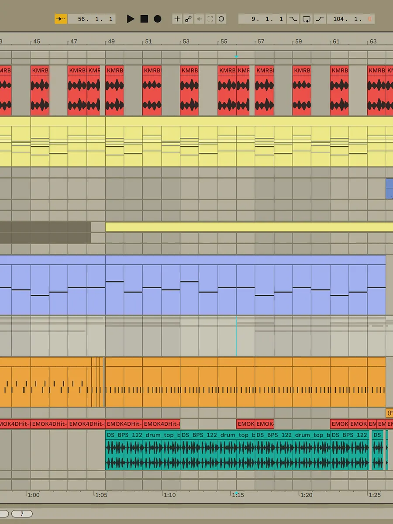Toggle the yellow Follow playback button
Viewport: 393px width, 524px height.
pos(61,19)
